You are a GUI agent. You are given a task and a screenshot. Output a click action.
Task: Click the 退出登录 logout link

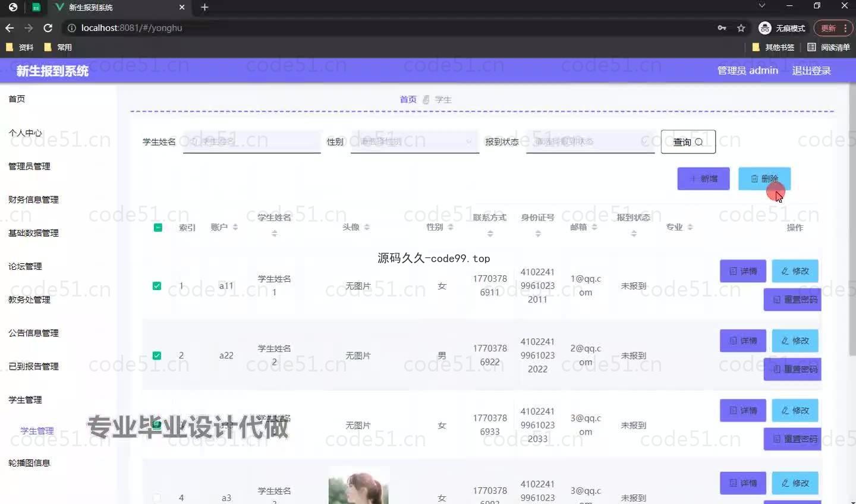pos(811,70)
